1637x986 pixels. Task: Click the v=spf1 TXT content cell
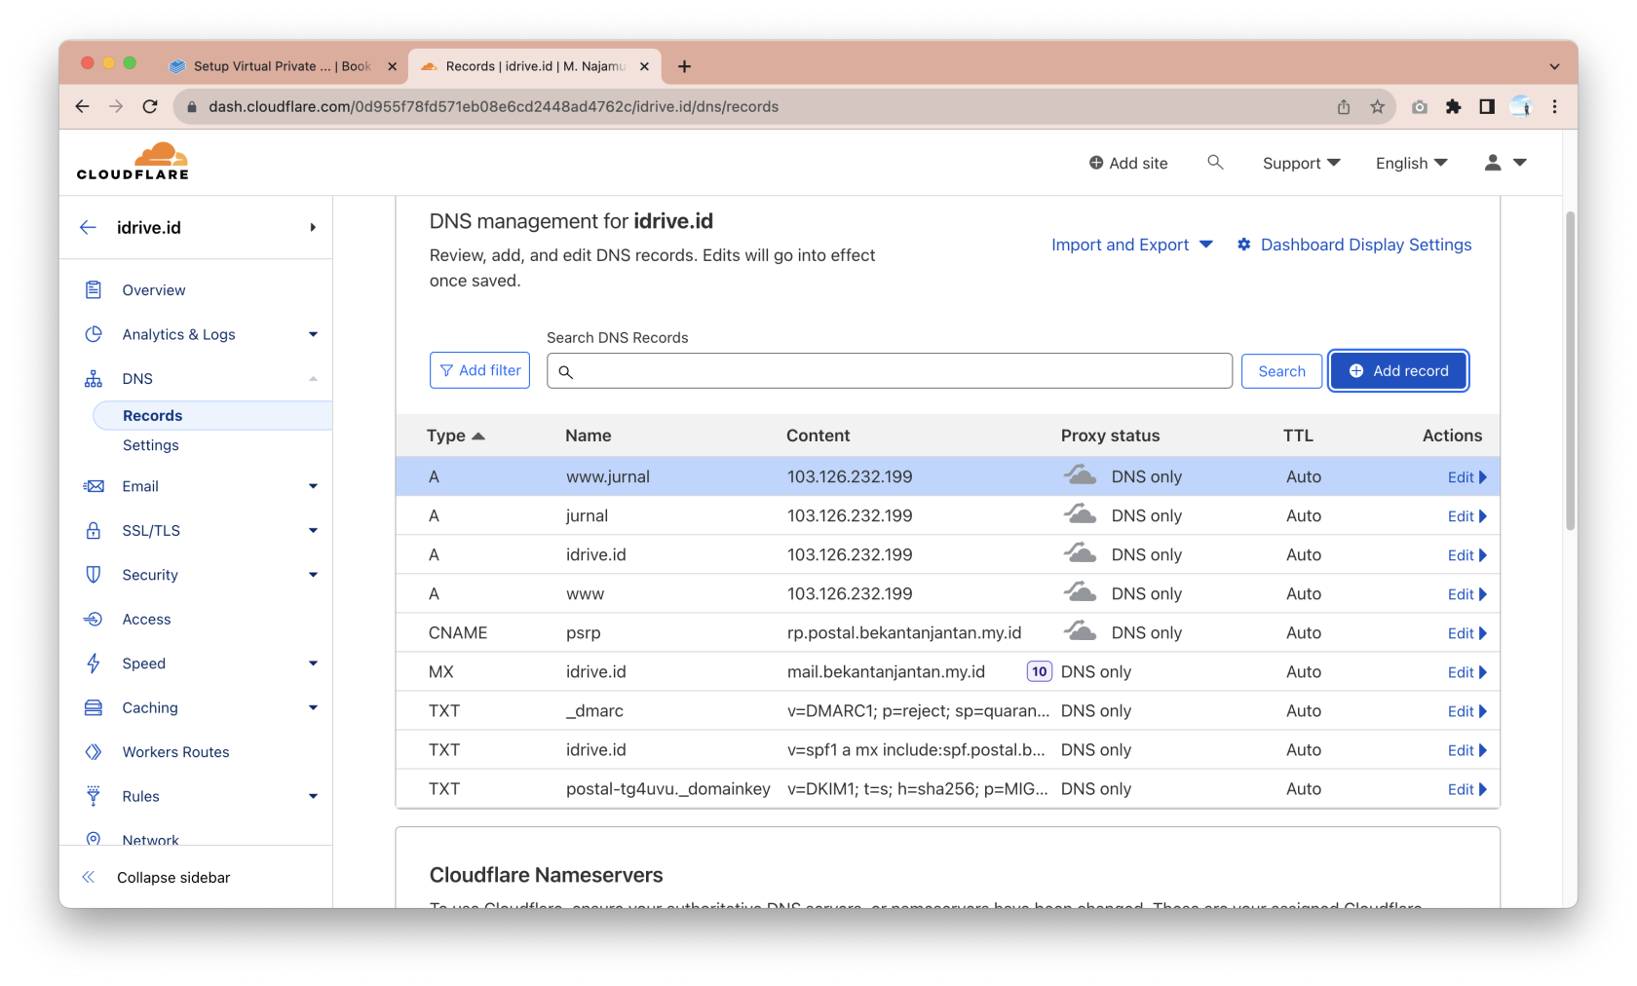point(916,749)
